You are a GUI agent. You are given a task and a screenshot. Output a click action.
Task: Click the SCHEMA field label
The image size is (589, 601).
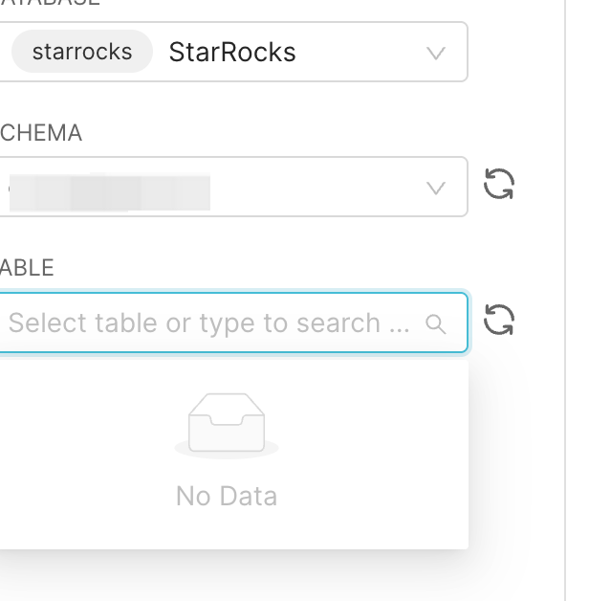tap(41, 133)
